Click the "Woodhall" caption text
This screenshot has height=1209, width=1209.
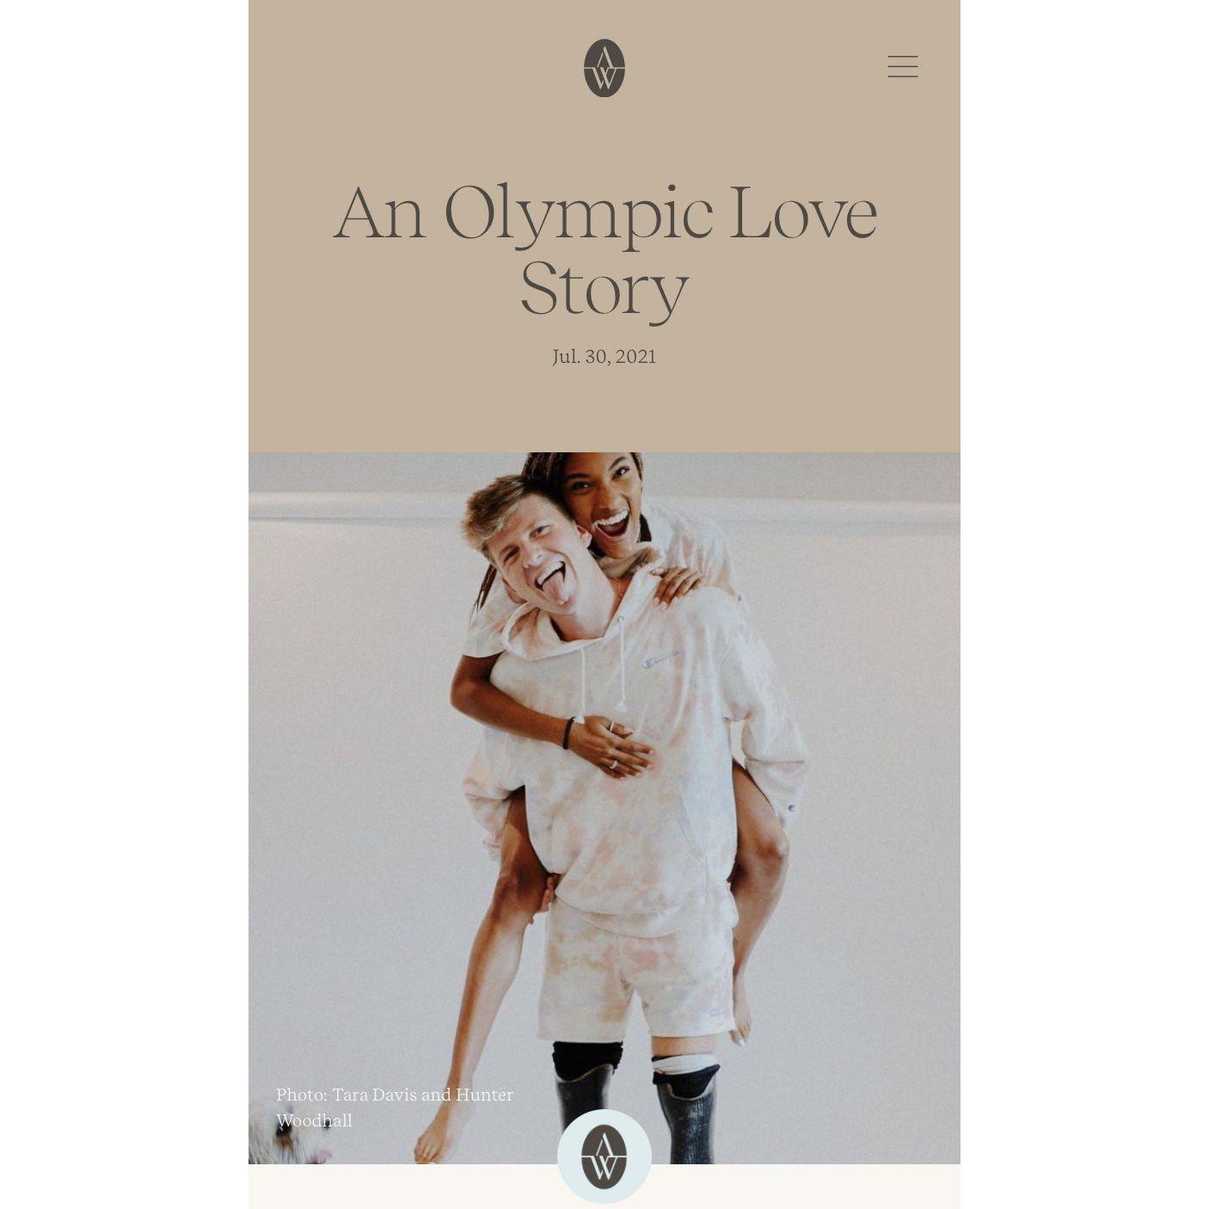click(x=314, y=1120)
